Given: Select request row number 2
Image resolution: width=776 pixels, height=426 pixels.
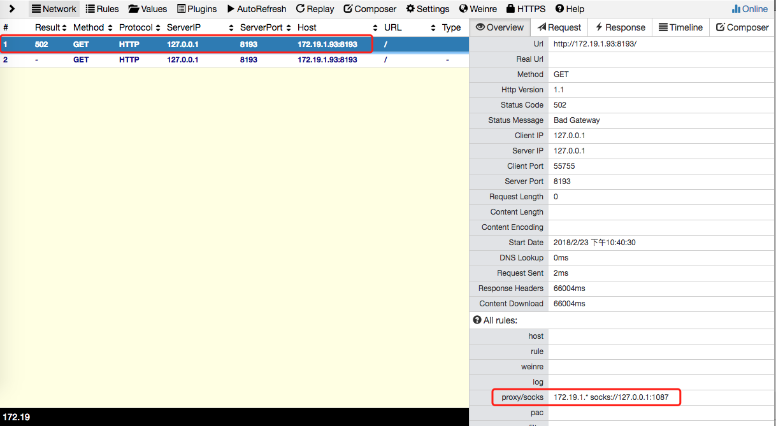Looking at the screenshot, I should [x=191, y=59].
